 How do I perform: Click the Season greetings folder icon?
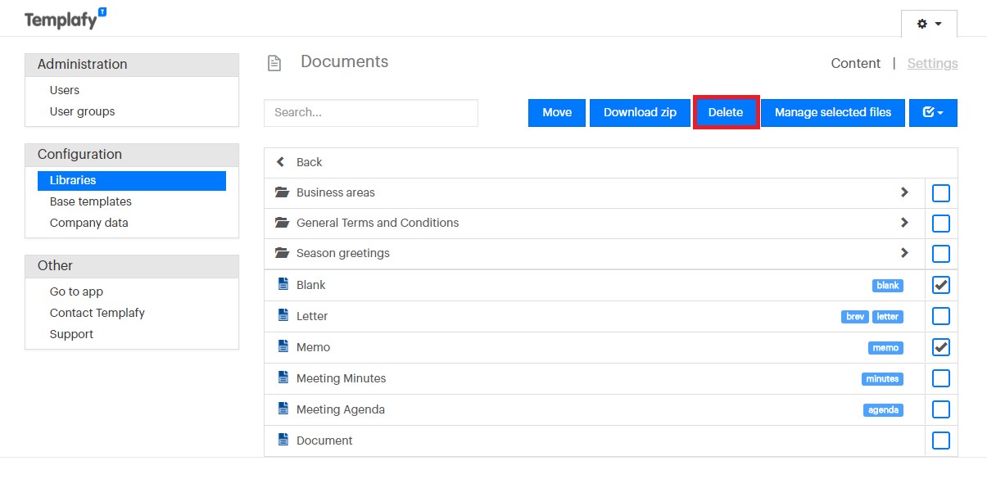point(283,253)
